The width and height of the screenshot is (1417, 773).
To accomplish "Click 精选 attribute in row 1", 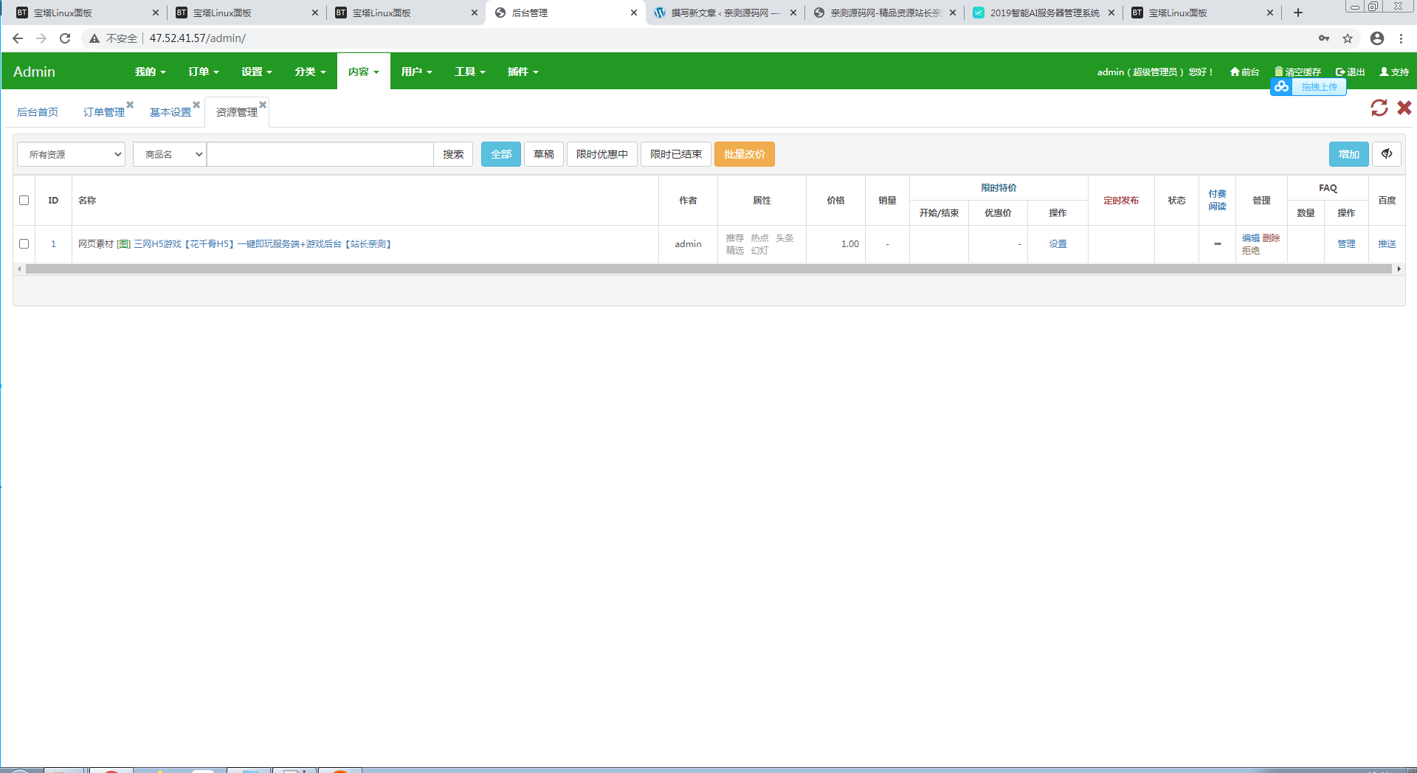I will [x=735, y=251].
